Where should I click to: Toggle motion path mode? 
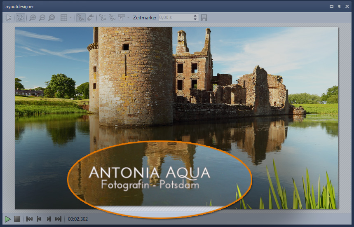(81, 18)
